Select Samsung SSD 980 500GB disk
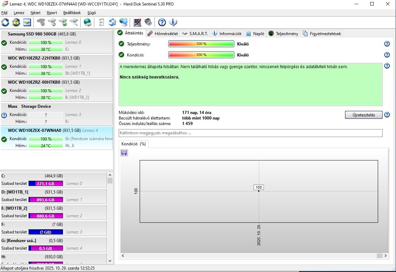This screenshot has width=396, height=272. pyautogui.click(x=56, y=41)
